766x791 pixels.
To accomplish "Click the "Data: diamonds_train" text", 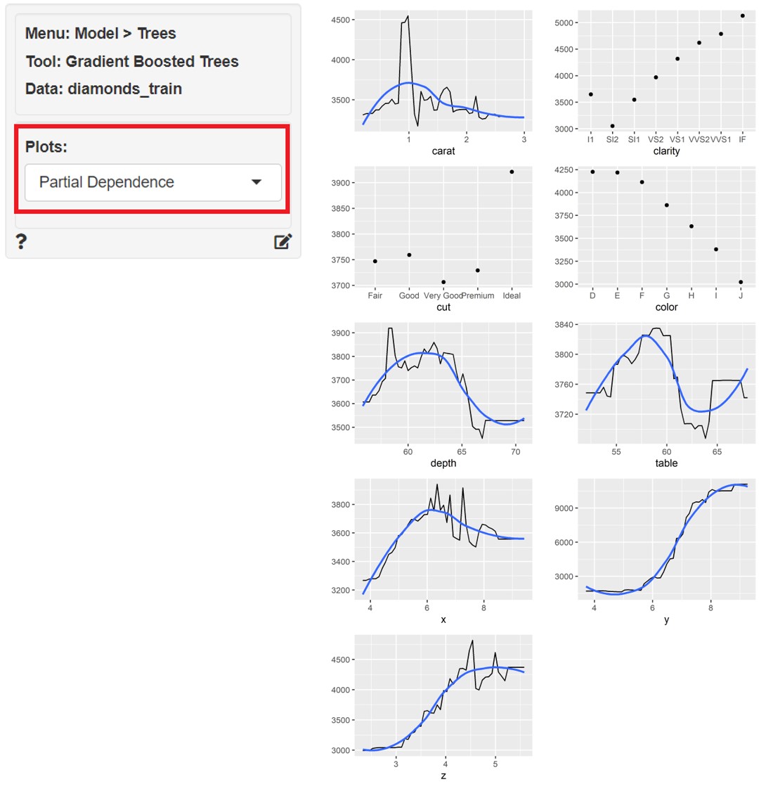I will coord(103,89).
